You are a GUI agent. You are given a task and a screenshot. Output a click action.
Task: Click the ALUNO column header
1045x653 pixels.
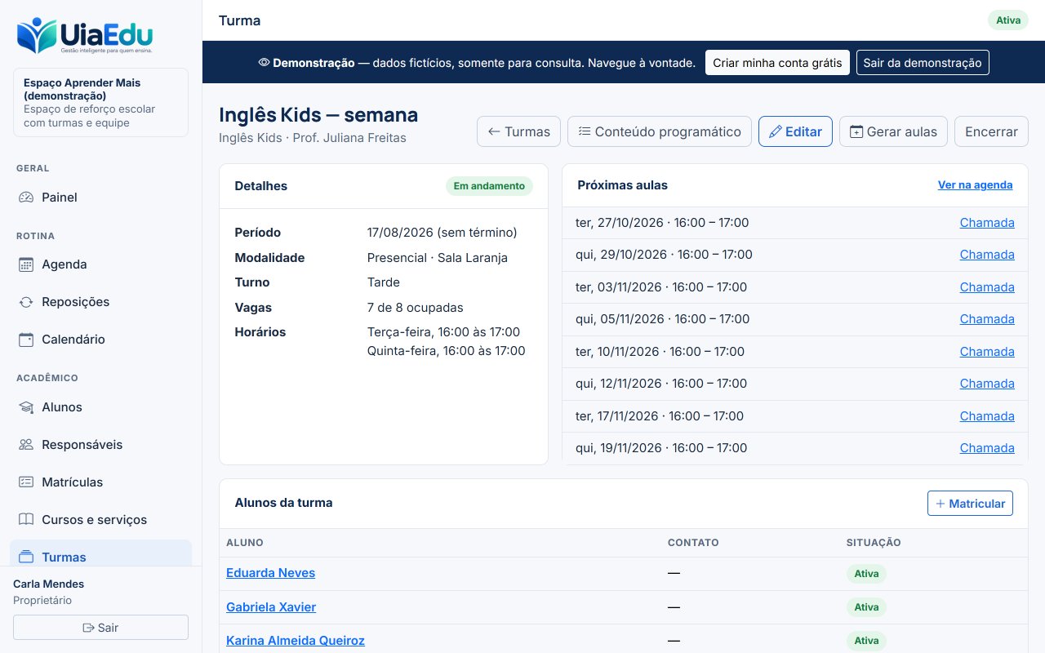point(245,543)
